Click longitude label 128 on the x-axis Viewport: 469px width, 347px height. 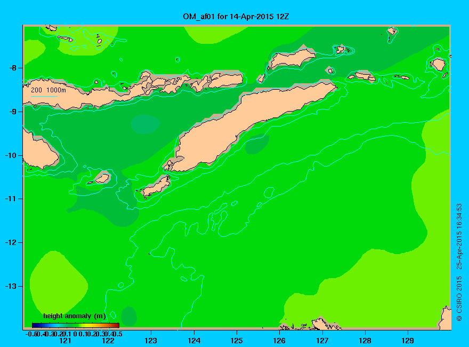tap(365, 341)
